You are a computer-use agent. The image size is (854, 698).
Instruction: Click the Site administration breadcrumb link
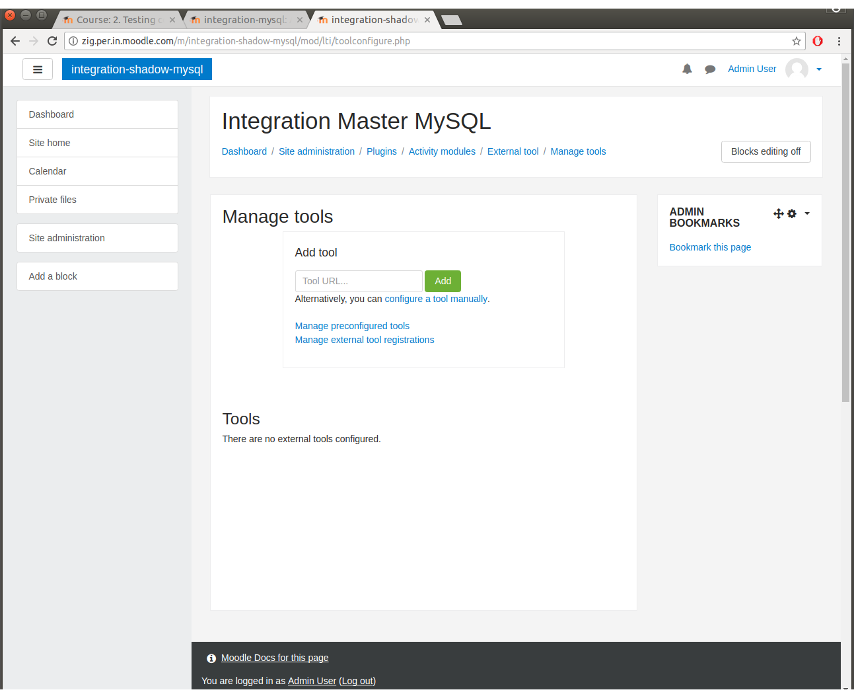316,151
